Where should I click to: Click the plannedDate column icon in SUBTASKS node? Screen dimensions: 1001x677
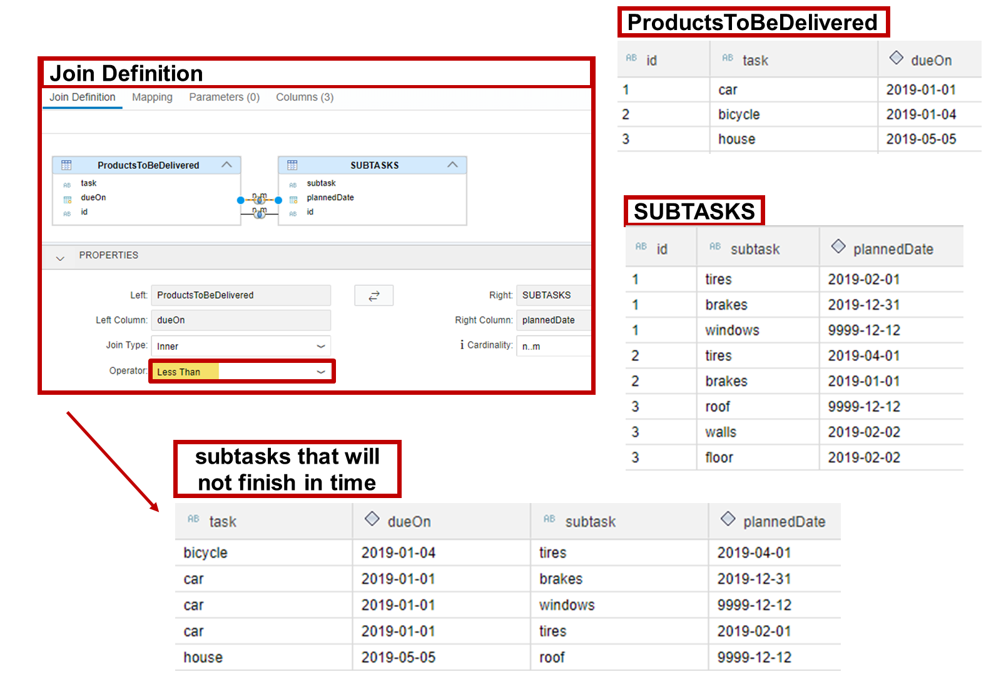[x=293, y=200]
